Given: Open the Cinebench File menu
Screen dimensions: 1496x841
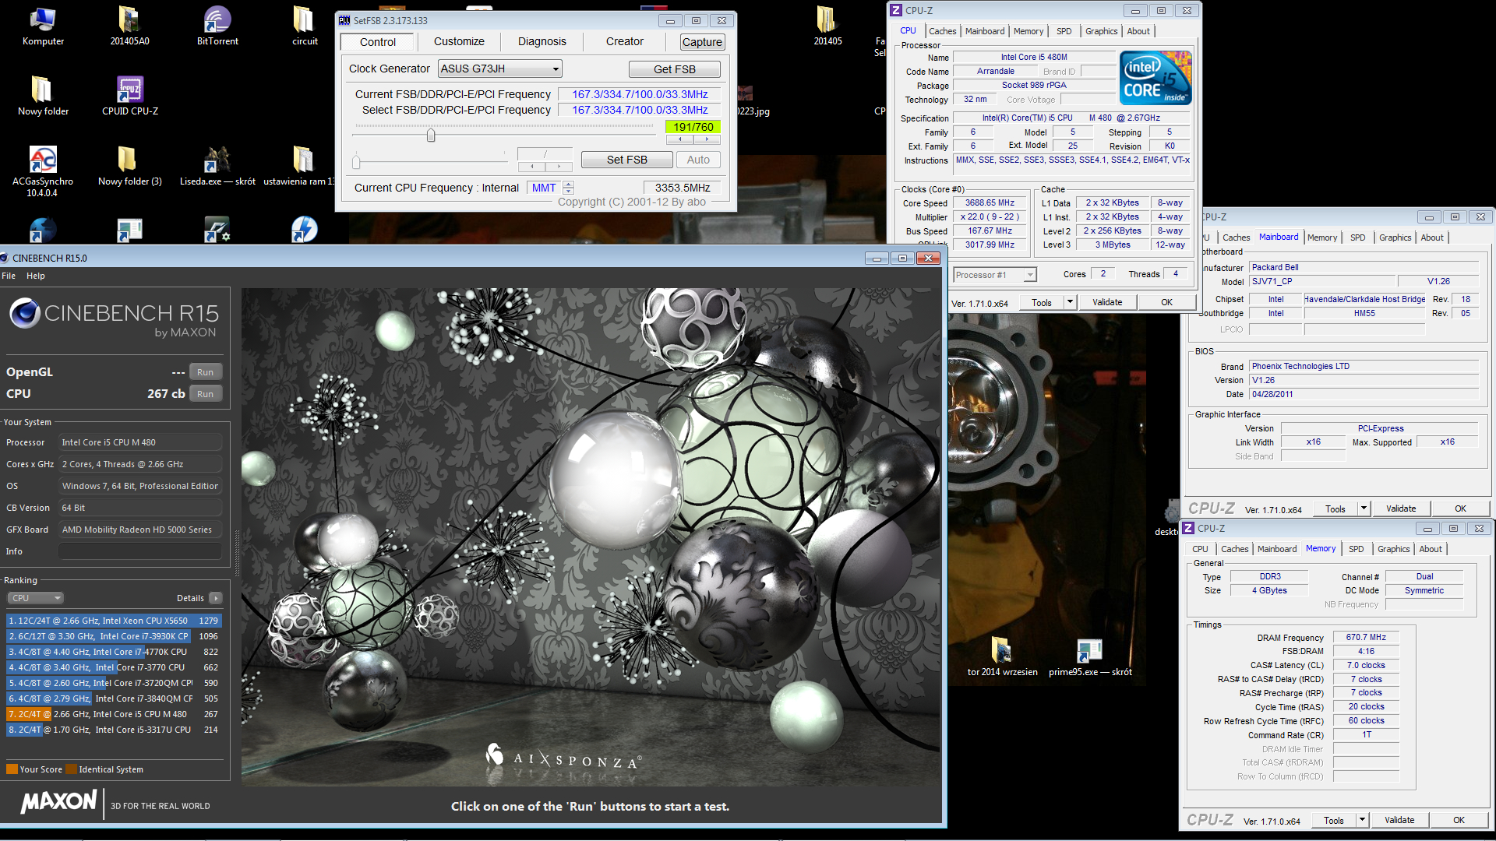Looking at the screenshot, I should [x=9, y=276].
